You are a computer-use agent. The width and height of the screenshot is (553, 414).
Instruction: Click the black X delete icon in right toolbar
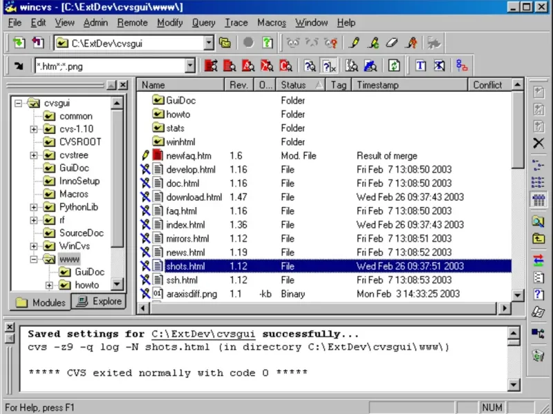pos(538,143)
